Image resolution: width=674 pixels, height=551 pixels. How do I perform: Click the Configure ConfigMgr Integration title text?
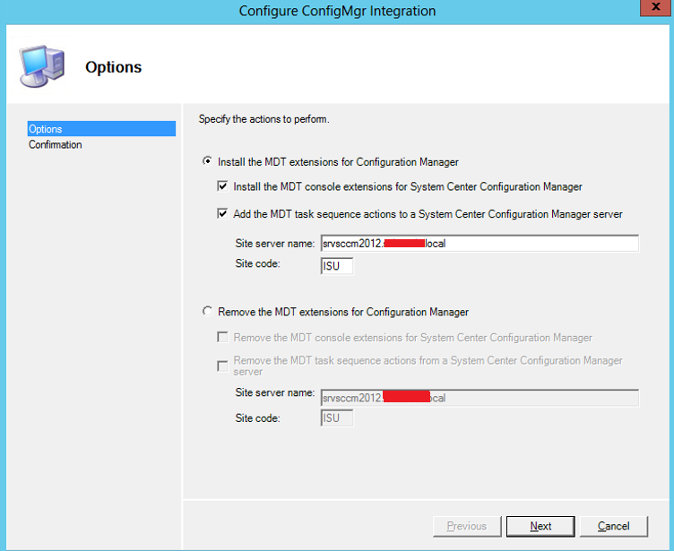point(337,11)
